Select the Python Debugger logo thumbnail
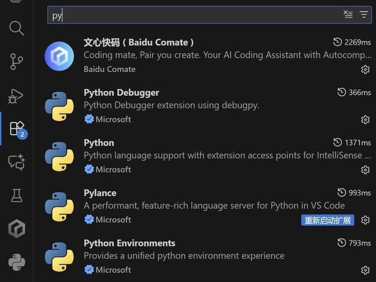Screen dimensions: 376x282 click(x=59, y=106)
